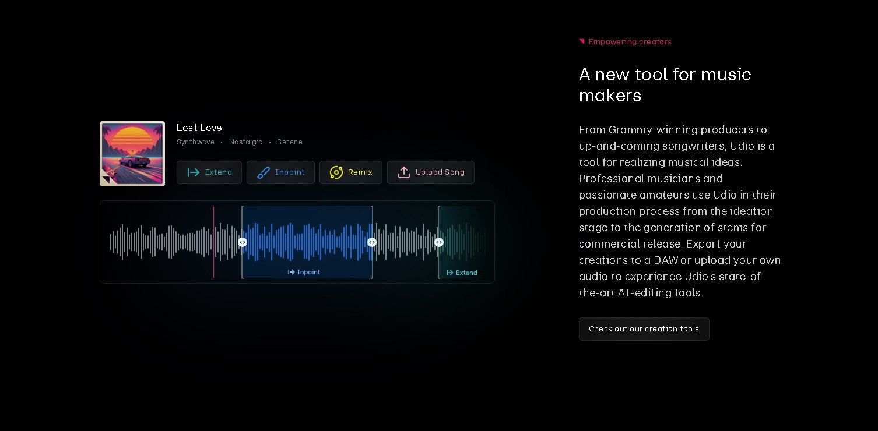Click the yellow Remix icon
Screen dimensions: 878x431
click(x=336, y=172)
